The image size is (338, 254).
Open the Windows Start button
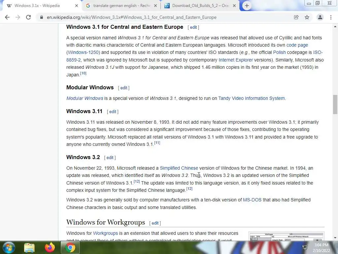(9, 247)
